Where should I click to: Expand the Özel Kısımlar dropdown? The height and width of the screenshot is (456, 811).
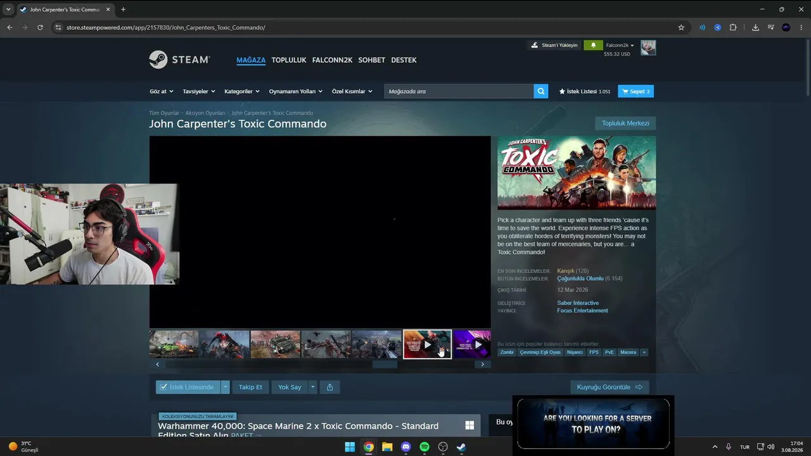click(x=352, y=91)
